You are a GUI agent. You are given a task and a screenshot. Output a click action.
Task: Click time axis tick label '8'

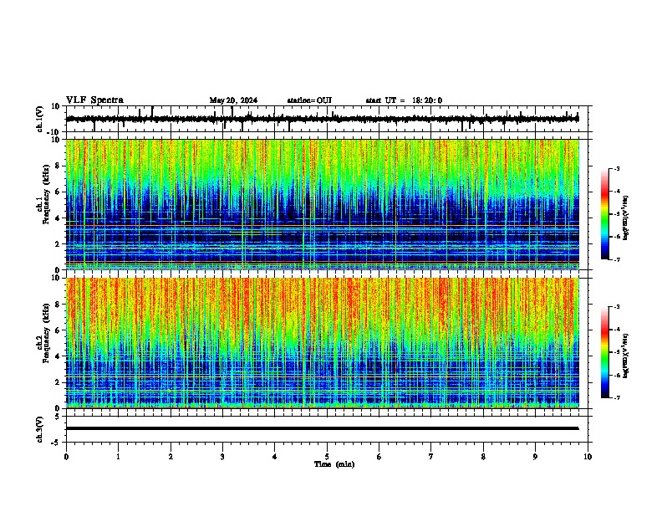click(x=483, y=457)
